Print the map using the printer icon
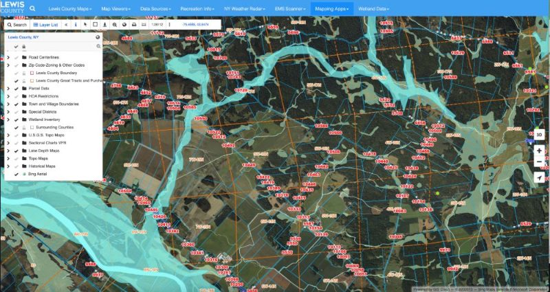This screenshot has height=292, width=550. [x=133, y=25]
